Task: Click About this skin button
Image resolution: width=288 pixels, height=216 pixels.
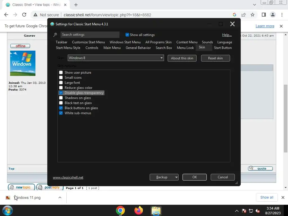Action: click(x=182, y=58)
